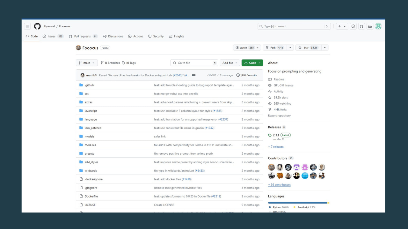The width and height of the screenshot is (408, 229).
Task: Open 2.3.1 Latest release tag
Action: pos(280,135)
